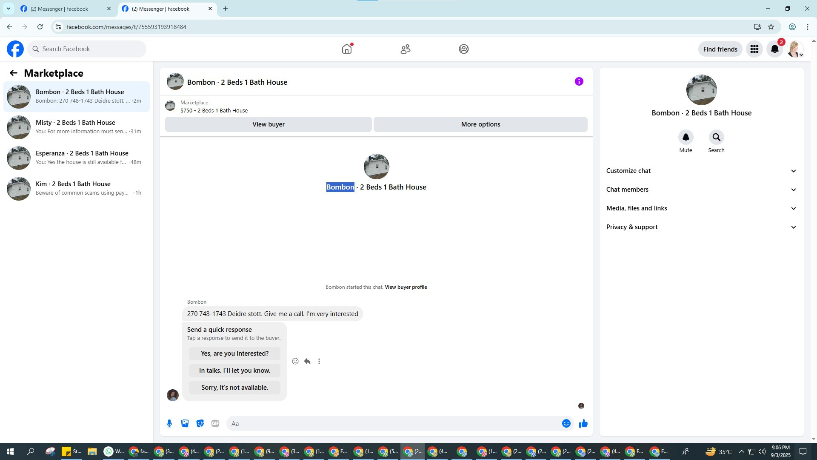Open the emoji picker in message box
The image size is (817, 460).
tap(566, 423)
